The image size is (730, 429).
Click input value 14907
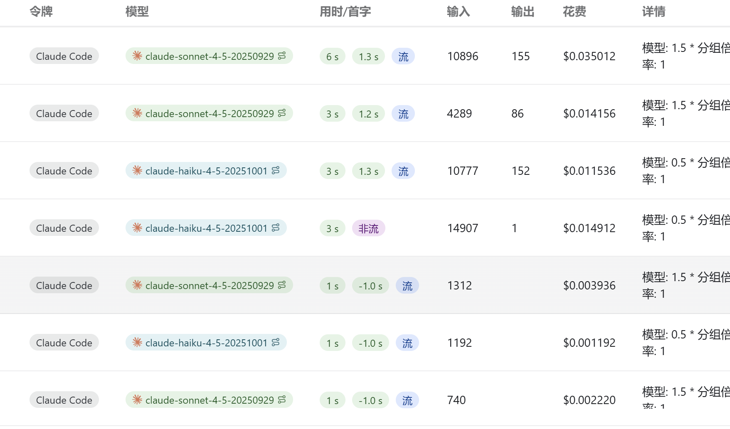(463, 228)
